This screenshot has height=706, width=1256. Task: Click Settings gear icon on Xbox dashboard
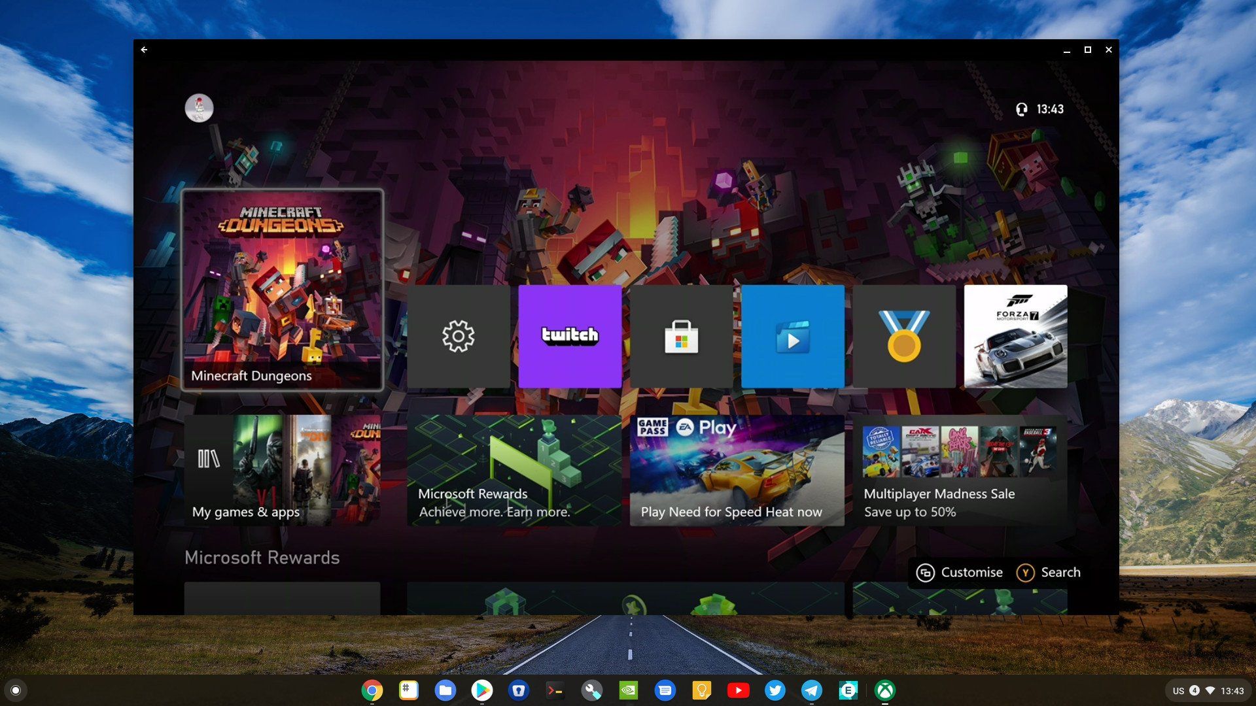pyautogui.click(x=458, y=335)
